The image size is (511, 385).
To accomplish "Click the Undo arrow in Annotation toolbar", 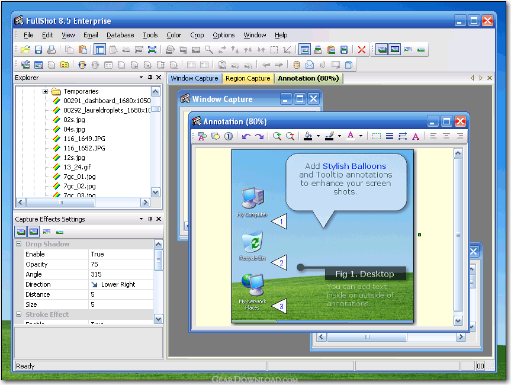I will click(246, 136).
